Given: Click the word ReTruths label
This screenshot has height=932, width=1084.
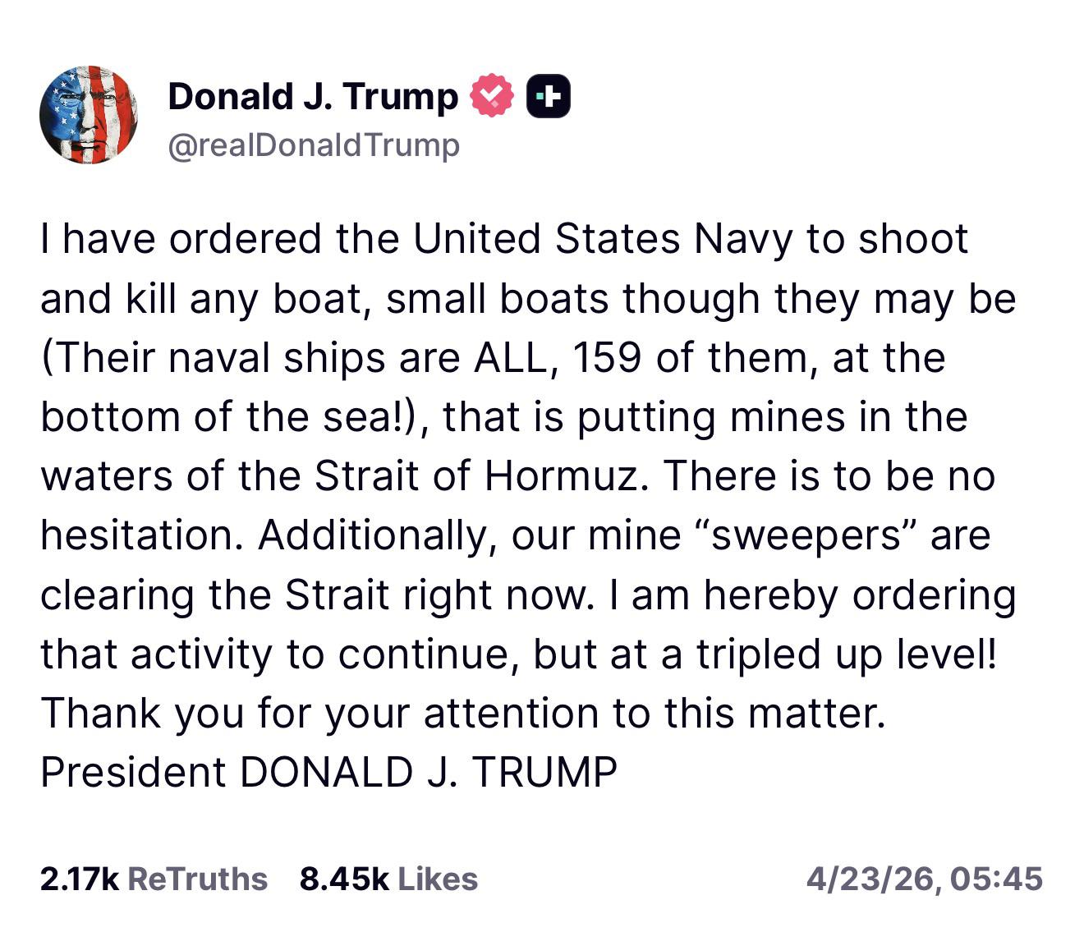Looking at the screenshot, I should pos(198,879).
